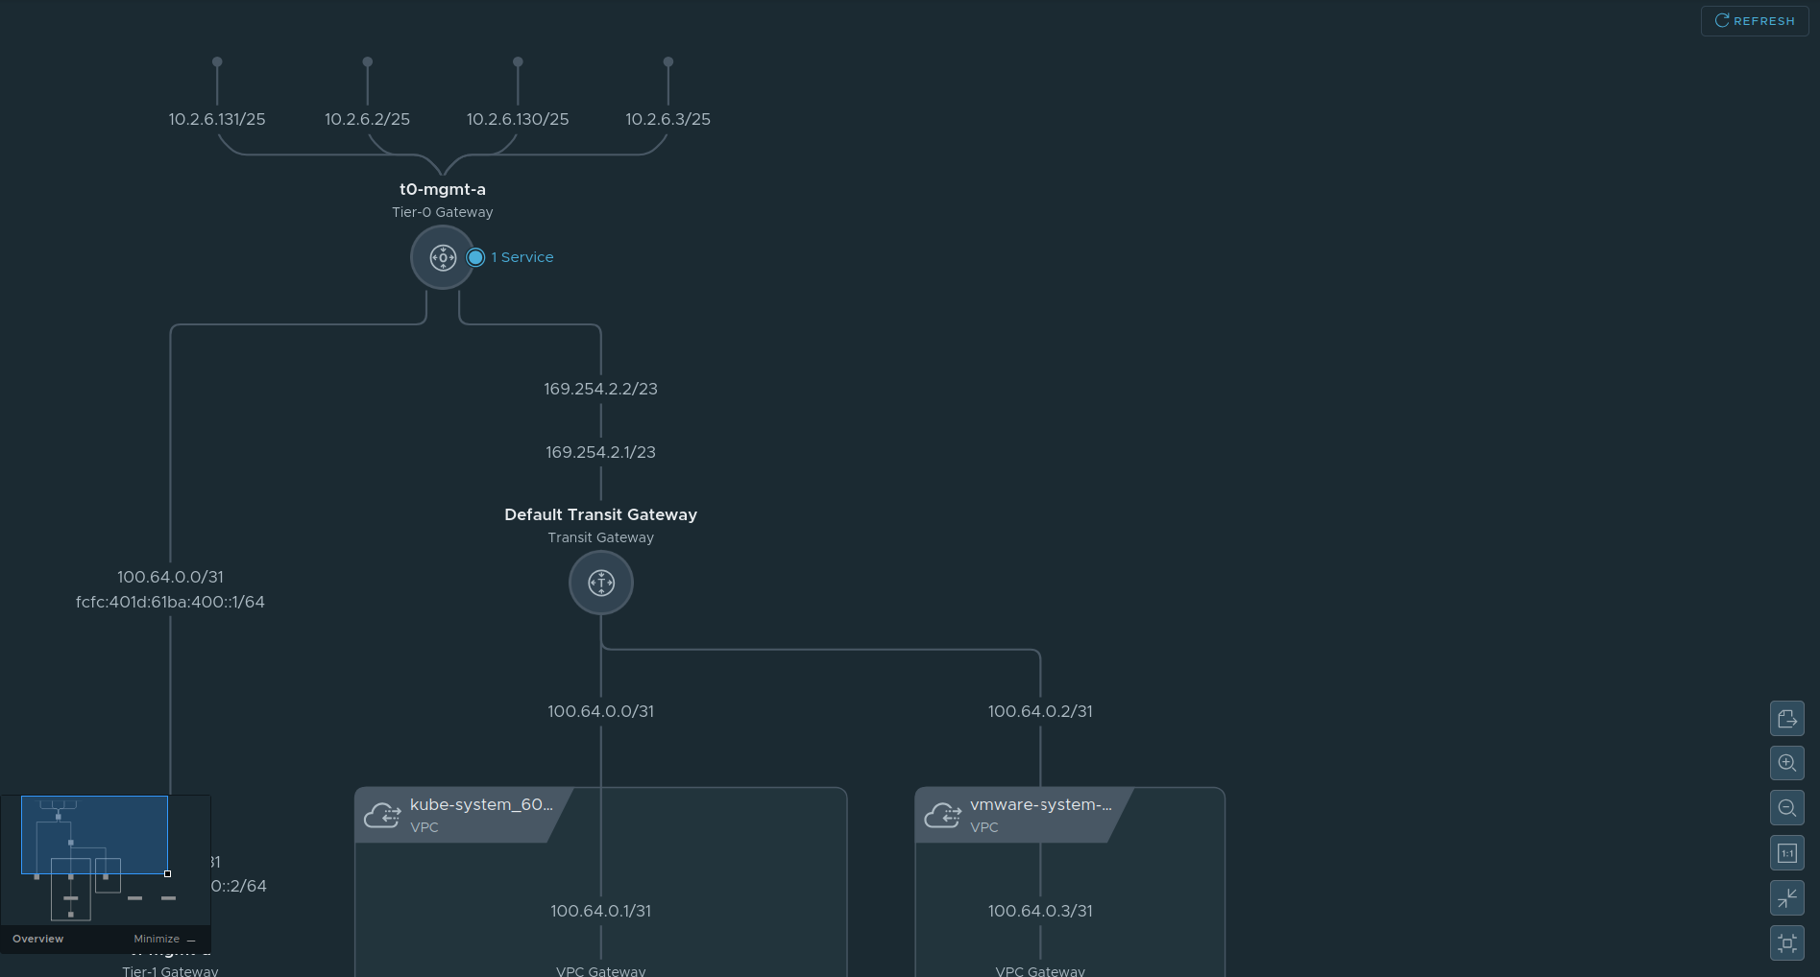Image resolution: width=1820 pixels, height=977 pixels.
Task: Reset the view to 1:1 scale
Action: (x=1786, y=853)
